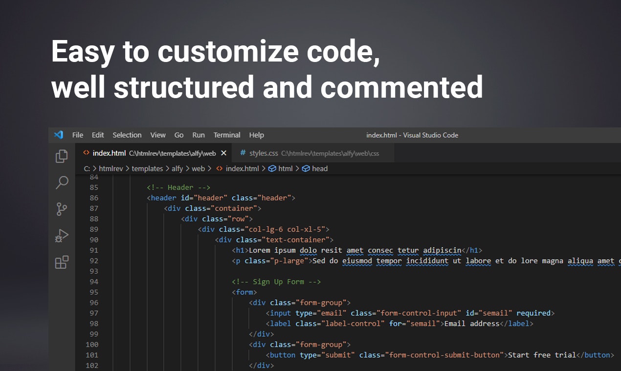Open the Selection menu

tap(127, 135)
